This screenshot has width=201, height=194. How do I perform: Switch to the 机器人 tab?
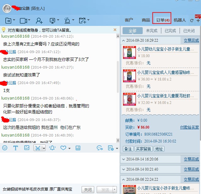[180, 20]
